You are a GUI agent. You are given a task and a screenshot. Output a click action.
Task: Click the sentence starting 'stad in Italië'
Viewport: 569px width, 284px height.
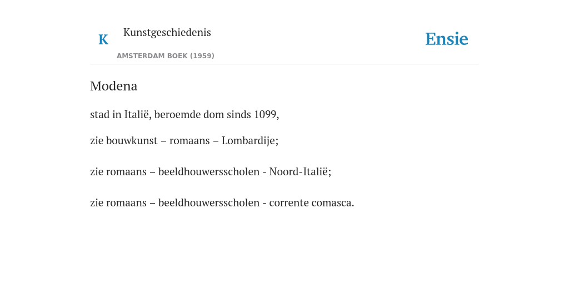tap(184, 114)
